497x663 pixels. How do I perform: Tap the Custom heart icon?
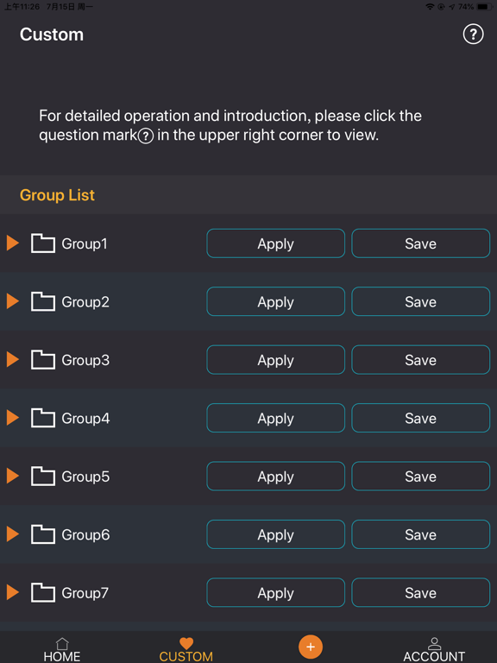click(186, 643)
